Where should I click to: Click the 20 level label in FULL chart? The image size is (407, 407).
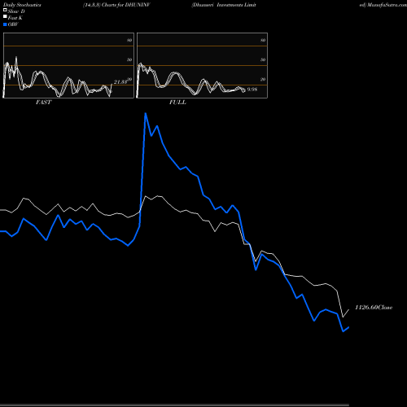click(263, 79)
